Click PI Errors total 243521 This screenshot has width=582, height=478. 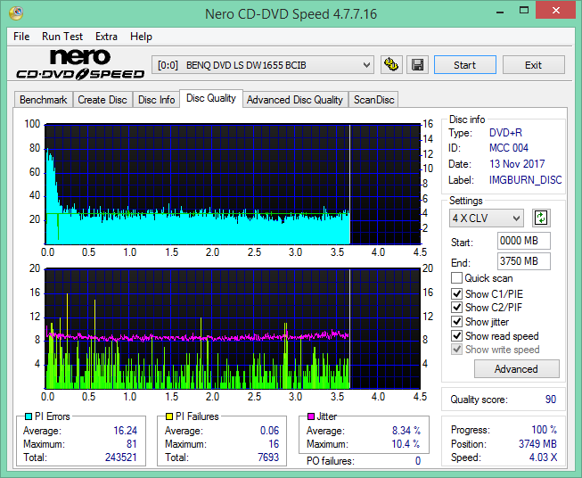[x=121, y=457]
